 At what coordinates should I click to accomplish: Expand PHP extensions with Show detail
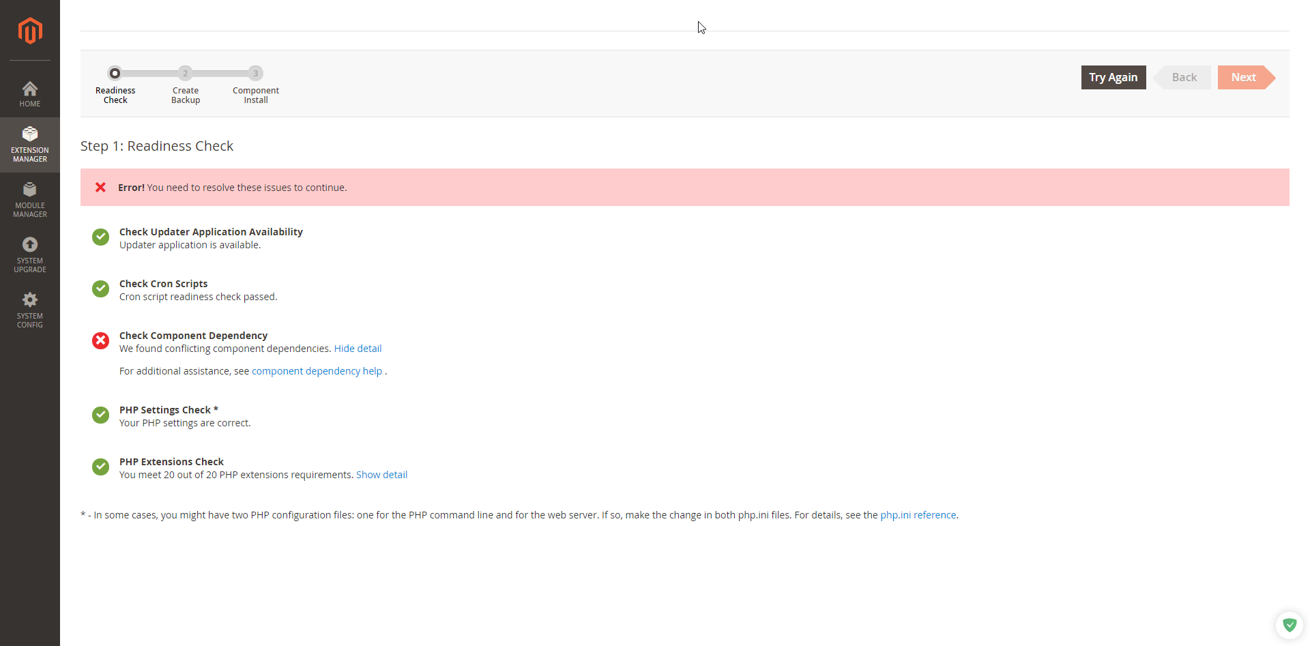coord(381,475)
